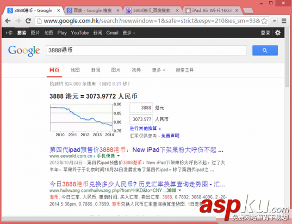The image size is (292, 224).
Task: Click the vertical scrollbar thumb
Action: click(x=287, y=57)
